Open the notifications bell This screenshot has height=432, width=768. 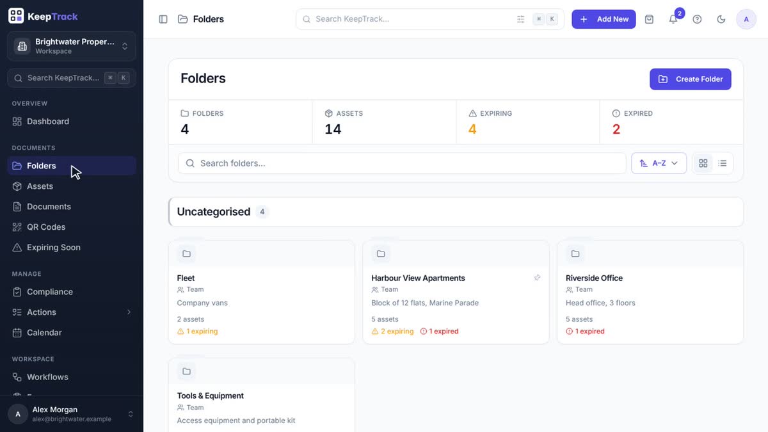673,19
